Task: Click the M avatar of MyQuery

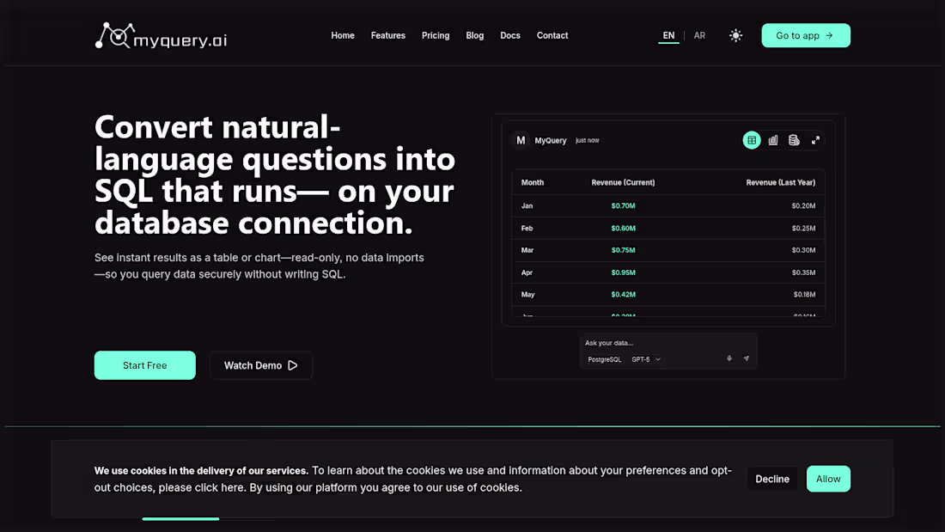Action: pos(521,140)
